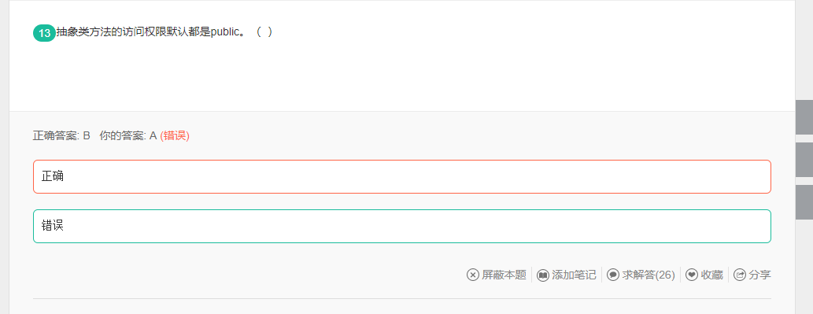The height and width of the screenshot is (314, 813).
Task: Block this question via 屏蔽本题 text
Action: pyautogui.click(x=504, y=275)
